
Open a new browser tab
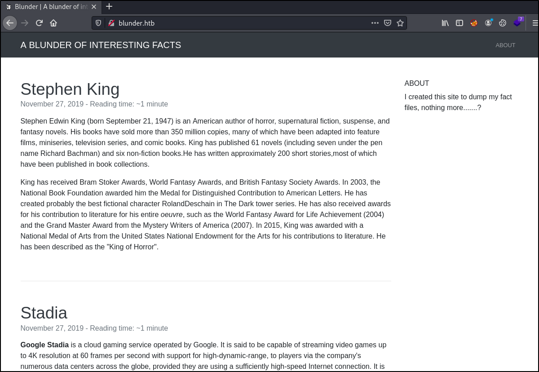pos(109,7)
